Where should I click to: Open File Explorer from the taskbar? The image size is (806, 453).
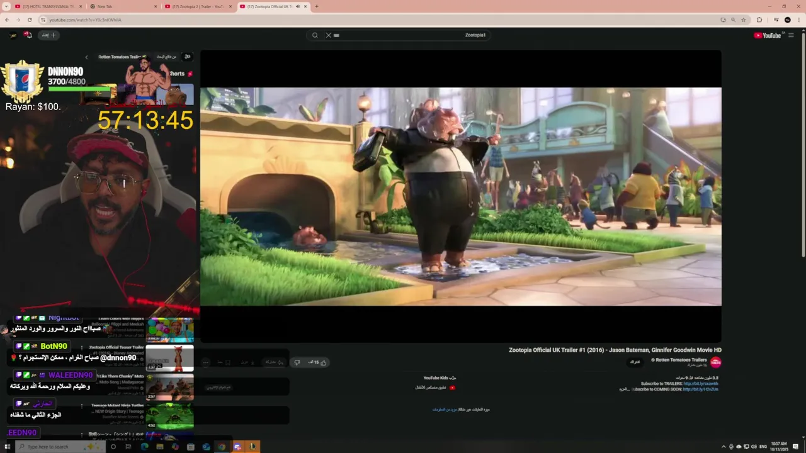pos(160,447)
